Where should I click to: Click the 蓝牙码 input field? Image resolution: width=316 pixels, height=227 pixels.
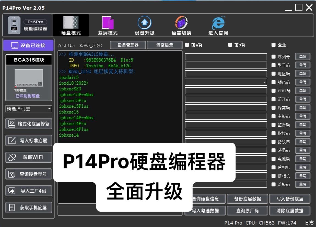tap(226, 99)
